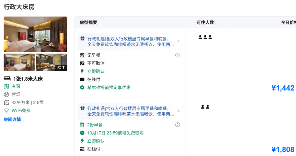Click the two-person occupancy icon
The width and height of the screenshot is (296, 156).
coord(205,107)
